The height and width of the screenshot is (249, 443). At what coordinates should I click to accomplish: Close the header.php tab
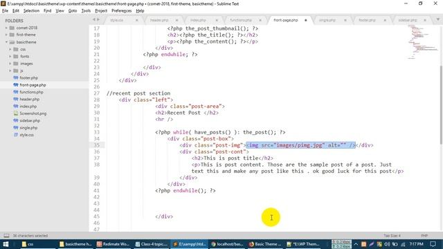click(177, 20)
